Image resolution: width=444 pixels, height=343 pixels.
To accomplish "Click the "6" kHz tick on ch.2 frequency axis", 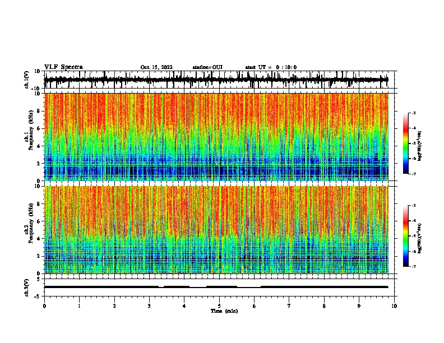I will pyautogui.click(x=39, y=221).
